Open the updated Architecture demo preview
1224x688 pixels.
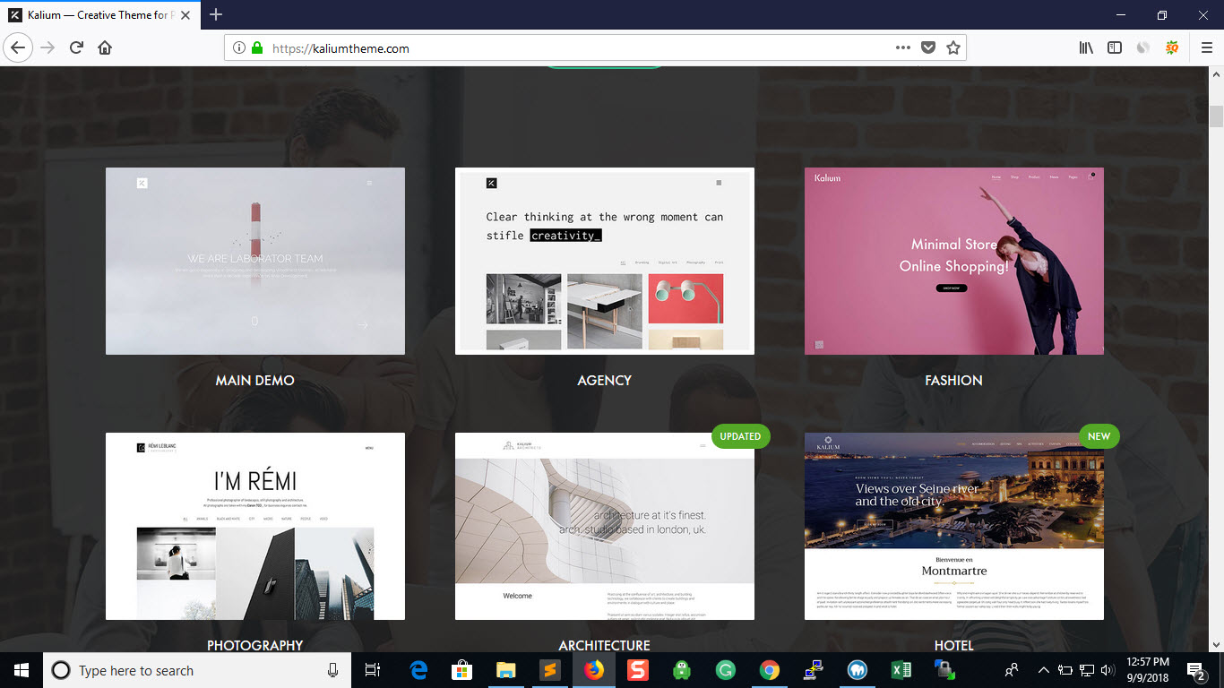(x=605, y=526)
